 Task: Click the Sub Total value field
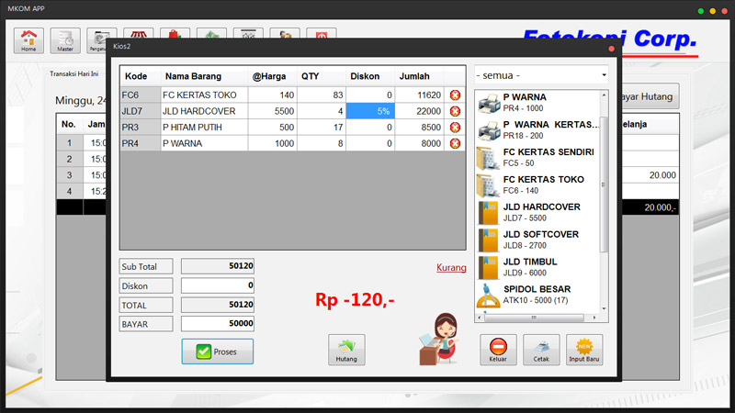click(x=218, y=266)
